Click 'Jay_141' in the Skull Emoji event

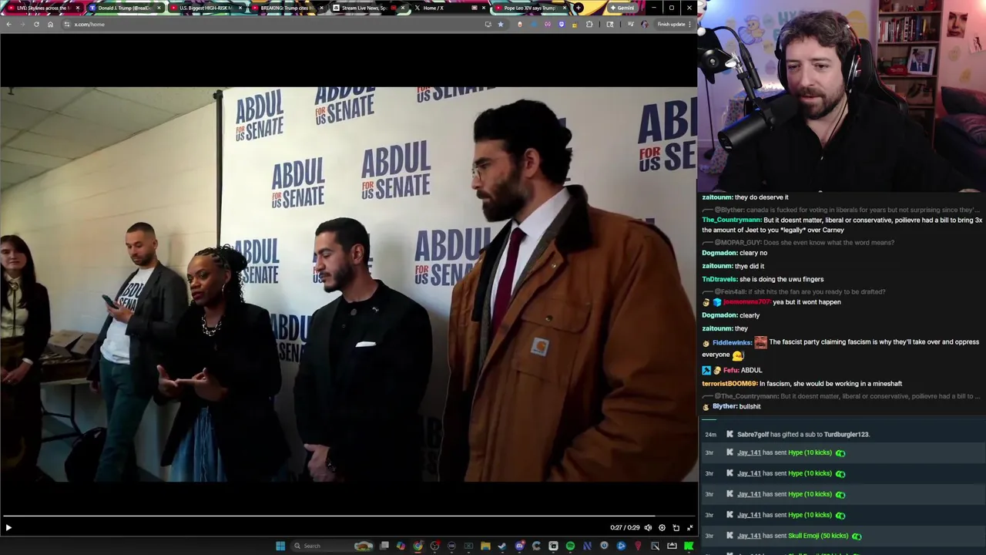(x=749, y=536)
